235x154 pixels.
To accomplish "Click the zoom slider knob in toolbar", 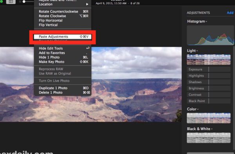I will [24, 2].
